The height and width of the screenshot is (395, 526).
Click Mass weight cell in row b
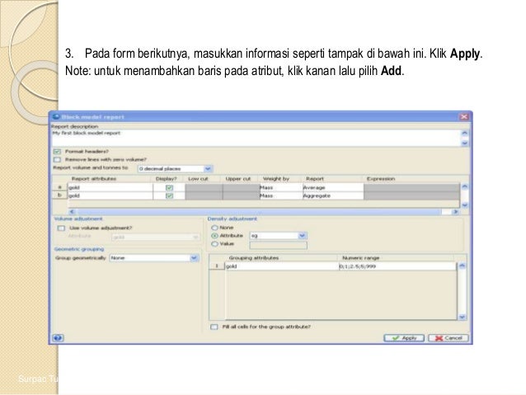280,195
